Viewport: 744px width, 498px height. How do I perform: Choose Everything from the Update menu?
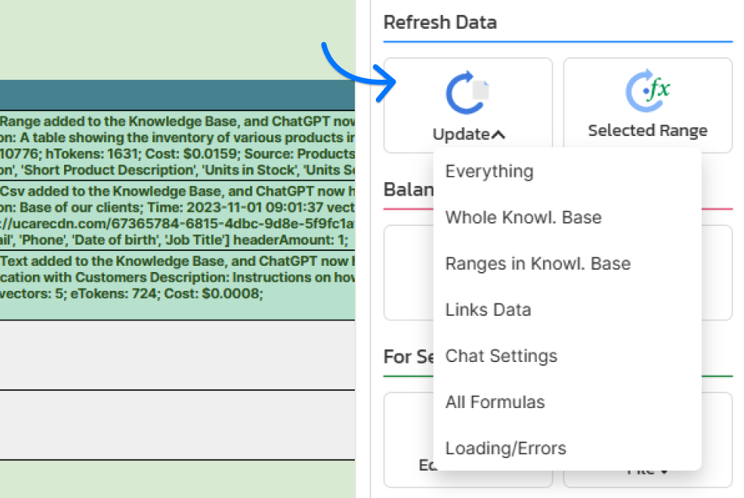pos(489,171)
